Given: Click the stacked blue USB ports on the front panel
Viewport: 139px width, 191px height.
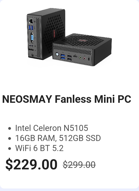Looking at the screenshot, I should (63, 57).
